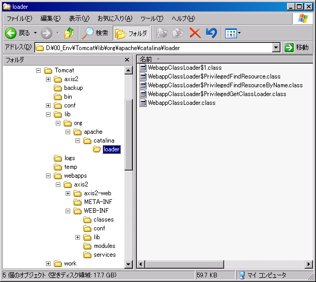
Task: Collapse the apache tree node
Action: point(68,132)
